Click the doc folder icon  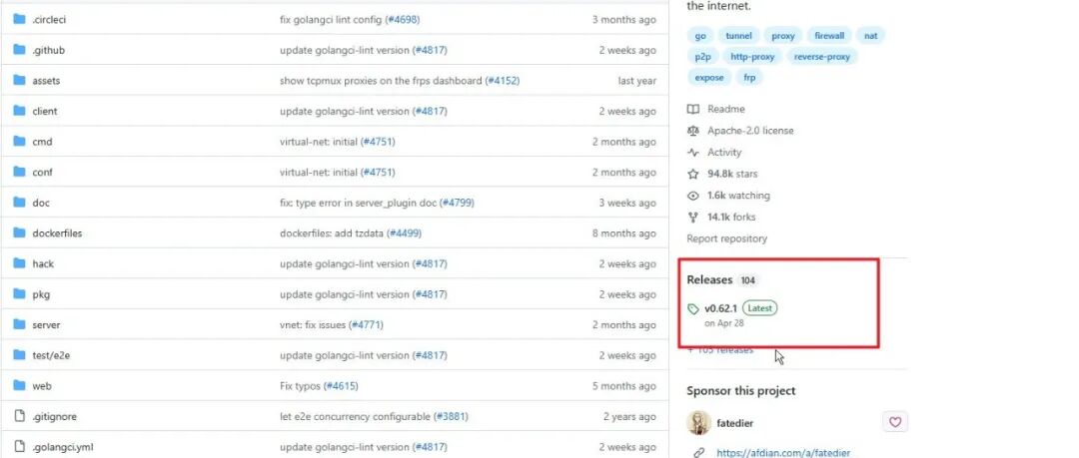(x=19, y=203)
